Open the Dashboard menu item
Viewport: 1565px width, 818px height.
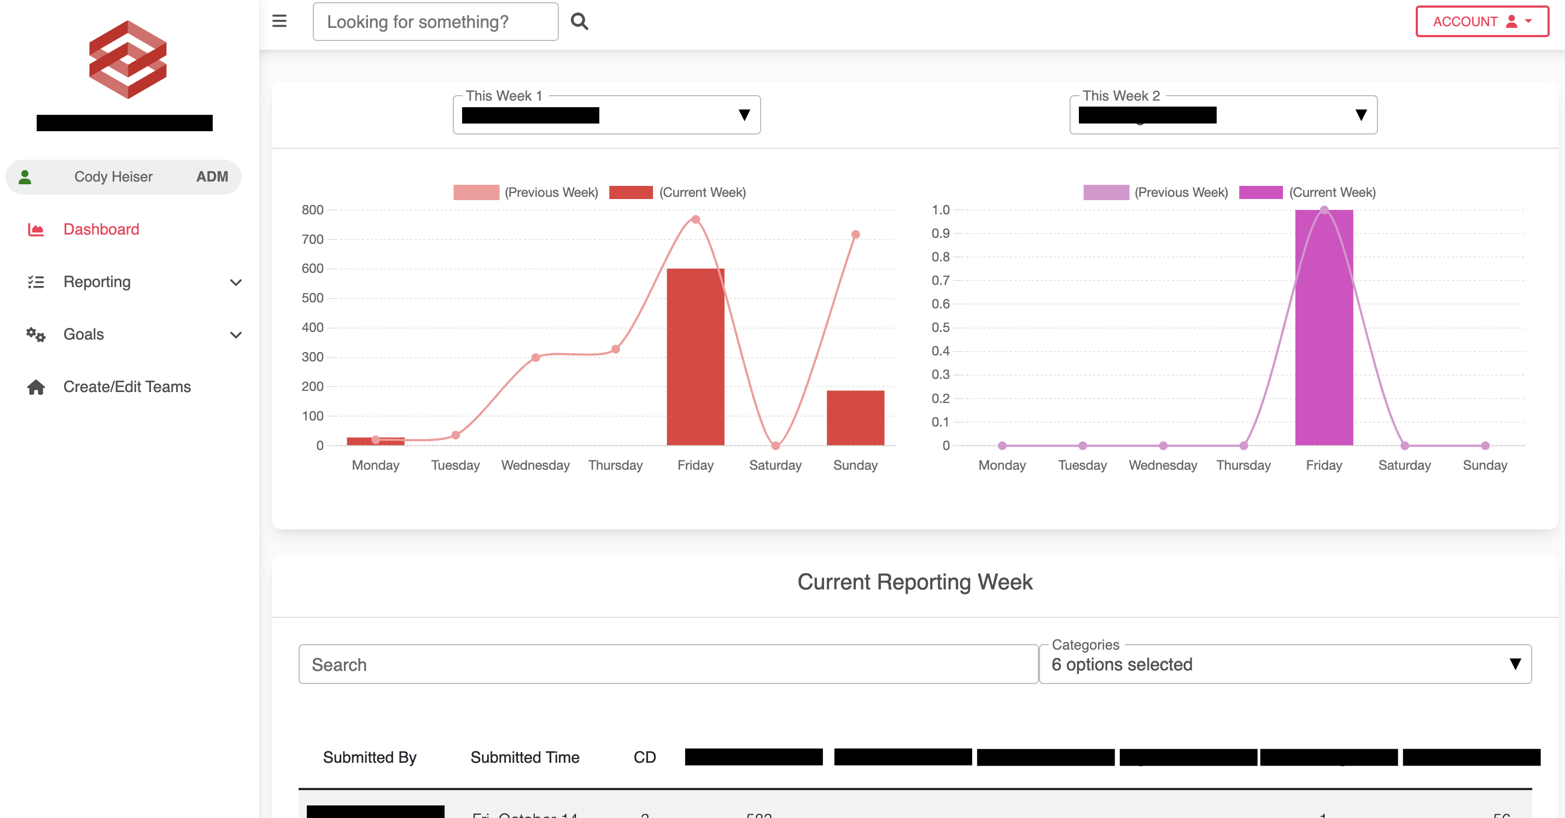[x=102, y=229]
